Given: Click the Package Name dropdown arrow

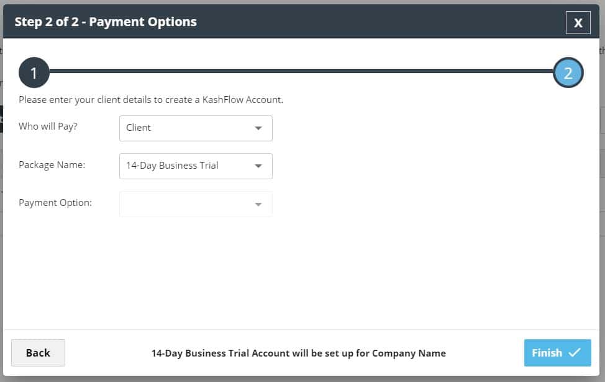Looking at the screenshot, I should click(258, 166).
